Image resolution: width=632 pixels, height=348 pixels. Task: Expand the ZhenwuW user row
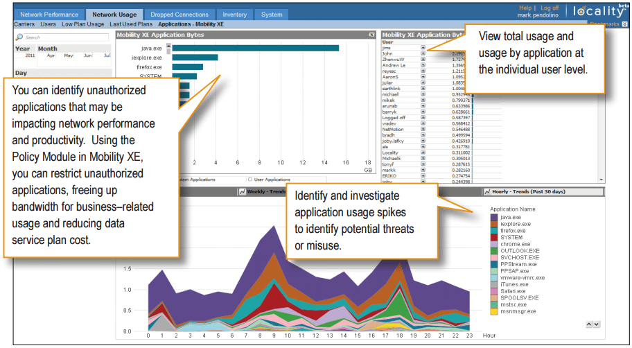(423, 59)
